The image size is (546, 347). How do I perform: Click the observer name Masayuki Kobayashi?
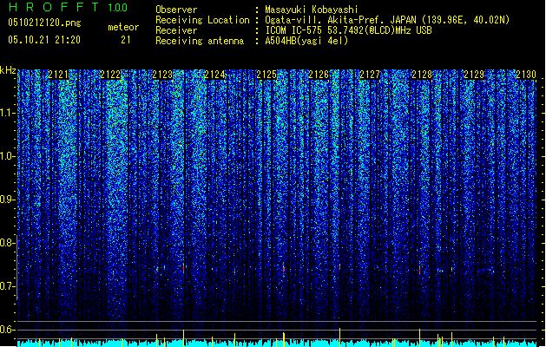(x=312, y=10)
